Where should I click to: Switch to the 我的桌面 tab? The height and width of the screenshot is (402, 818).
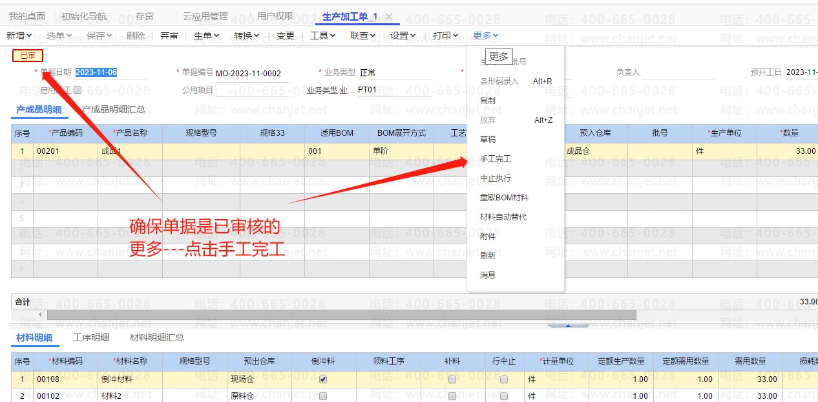tap(27, 16)
